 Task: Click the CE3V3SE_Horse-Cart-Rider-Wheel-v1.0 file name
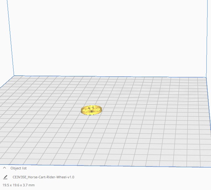[43, 177]
